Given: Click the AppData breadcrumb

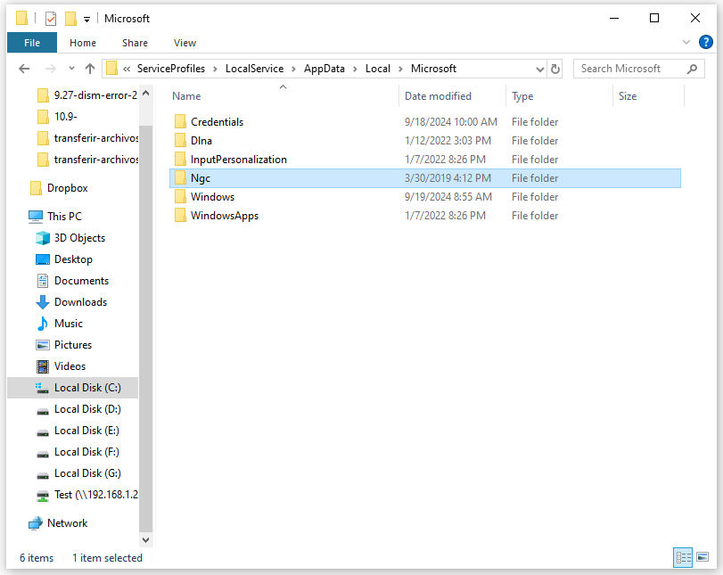Looking at the screenshot, I should [x=325, y=69].
